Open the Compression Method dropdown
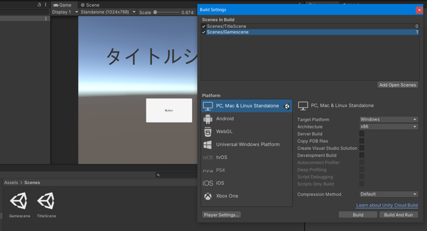 (x=389, y=194)
